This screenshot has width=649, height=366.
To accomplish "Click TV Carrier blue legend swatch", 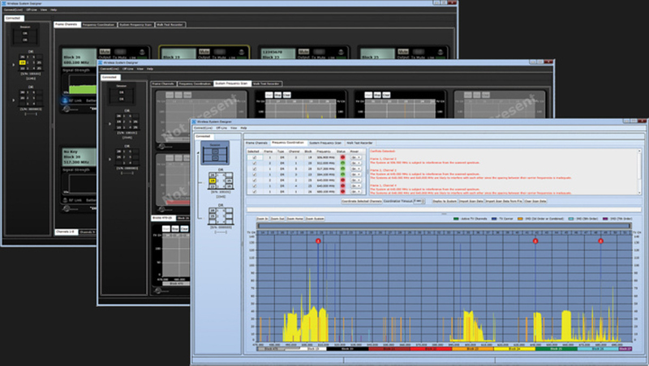I will pos(494,219).
